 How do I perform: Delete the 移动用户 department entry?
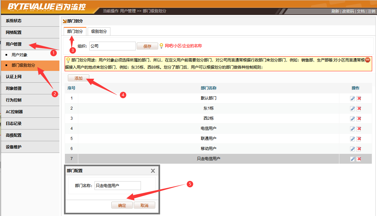[359, 149]
